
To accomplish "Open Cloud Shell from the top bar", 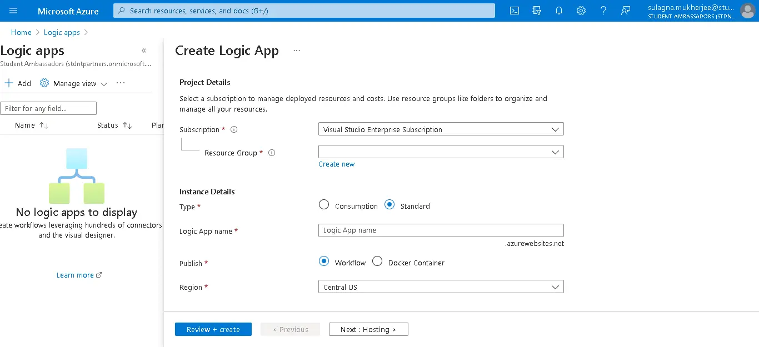I will [x=514, y=11].
